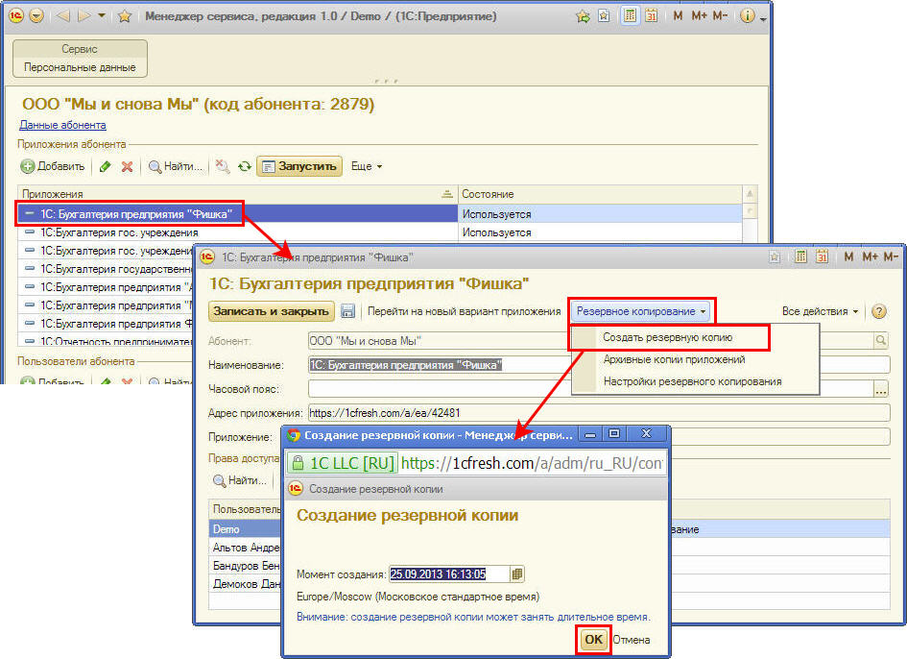Click the Адрес приложения field
The height and width of the screenshot is (659, 907).
[x=599, y=413]
